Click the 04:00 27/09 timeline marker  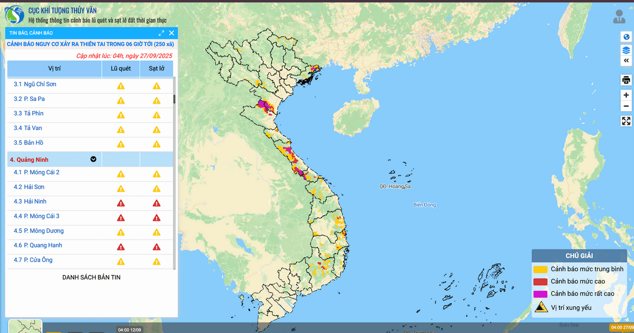click(622, 328)
